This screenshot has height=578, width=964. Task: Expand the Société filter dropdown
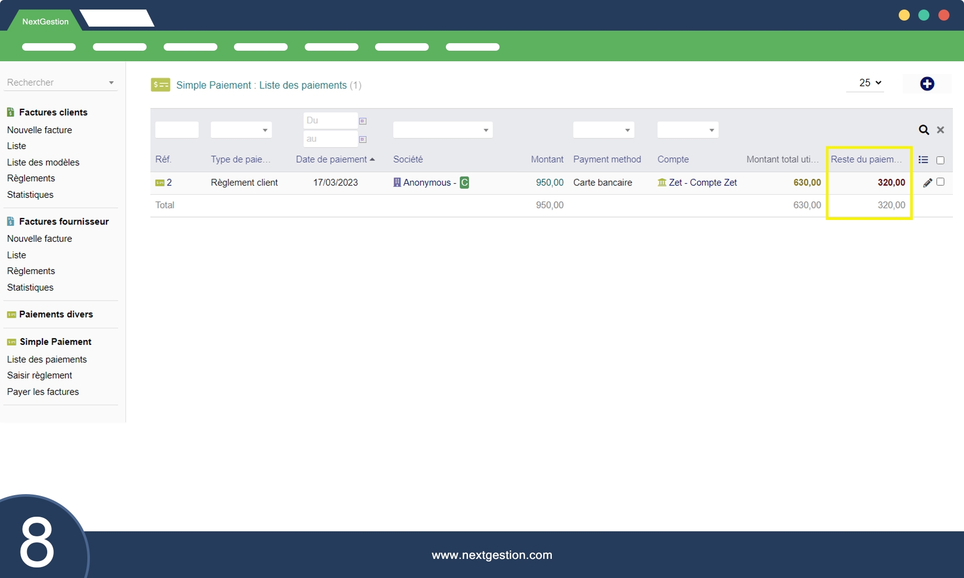pos(442,130)
